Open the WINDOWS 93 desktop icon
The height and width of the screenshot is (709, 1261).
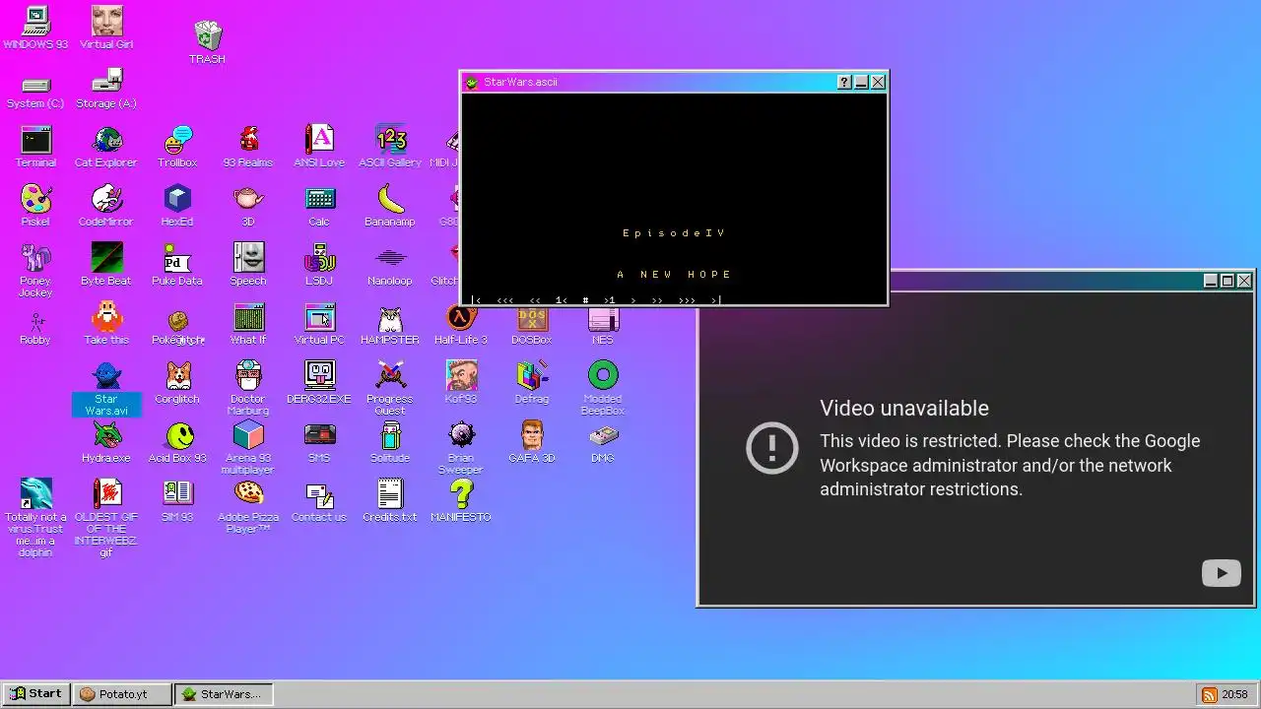coord(35,28)
